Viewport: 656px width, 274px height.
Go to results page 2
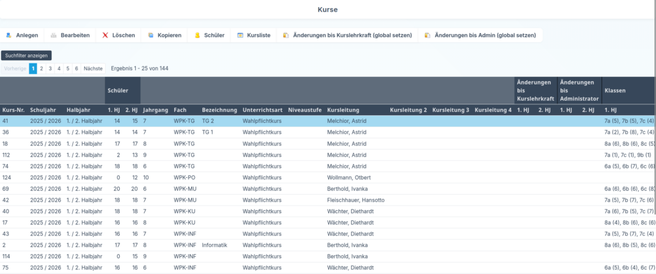pos(42,68)
